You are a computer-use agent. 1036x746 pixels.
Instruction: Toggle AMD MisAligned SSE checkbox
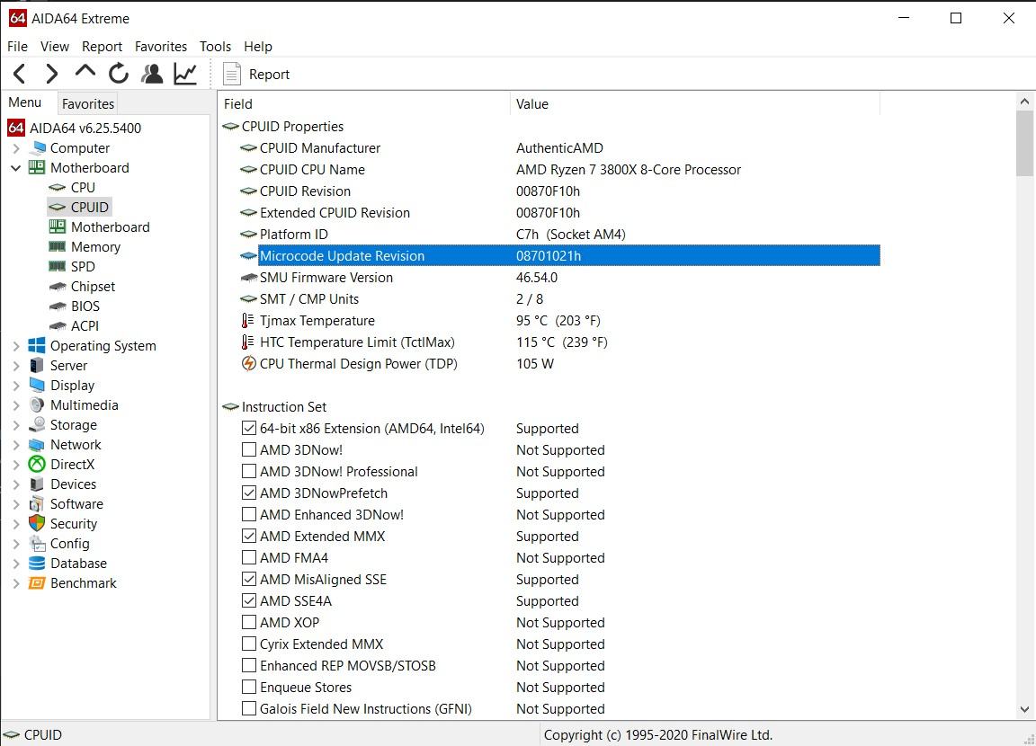249,579
